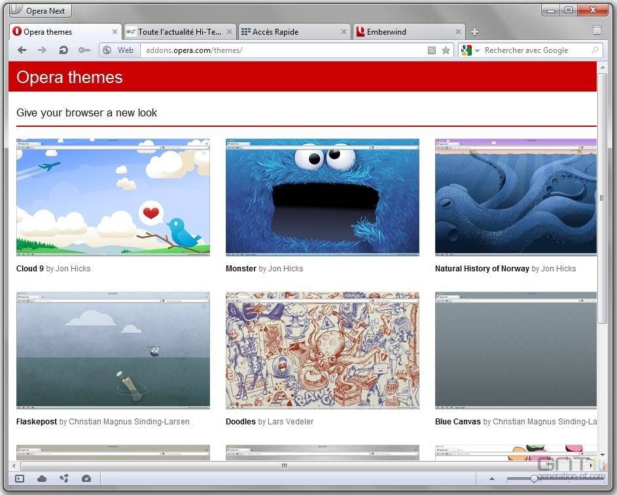
Task: Click the vertical scrollbar thumb
Action: pos(602,197)
